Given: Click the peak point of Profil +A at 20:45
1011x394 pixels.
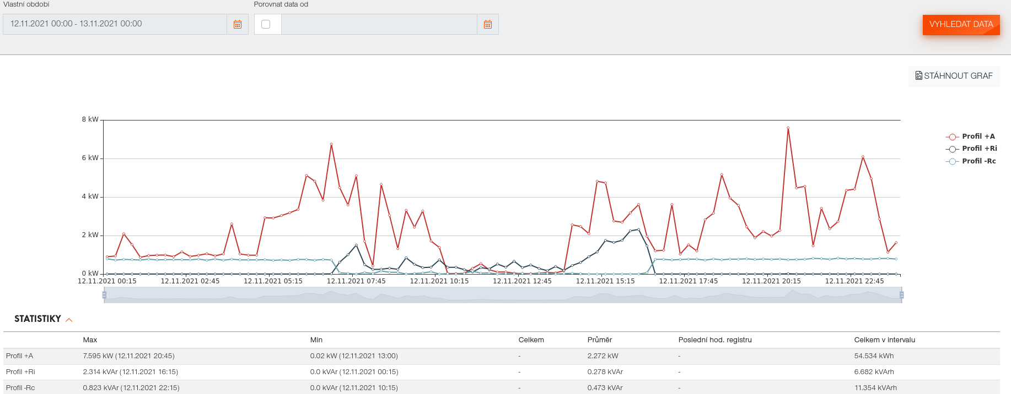Looking at the screenshot, I should click(x=788, y=128).
